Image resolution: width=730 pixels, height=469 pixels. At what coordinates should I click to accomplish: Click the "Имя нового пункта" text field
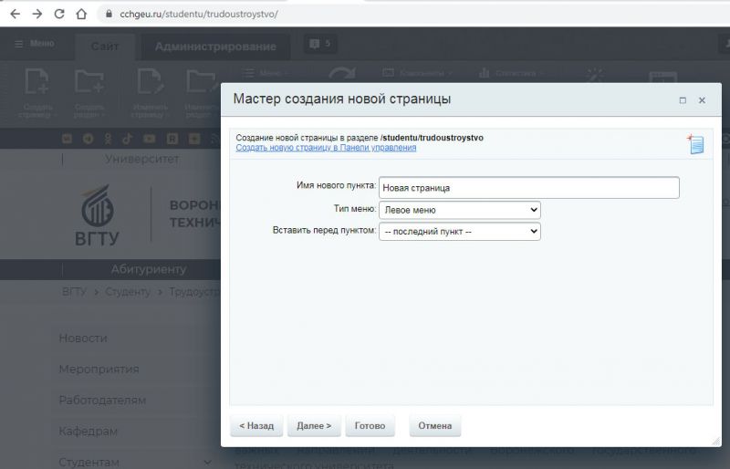tap(528, 187)
